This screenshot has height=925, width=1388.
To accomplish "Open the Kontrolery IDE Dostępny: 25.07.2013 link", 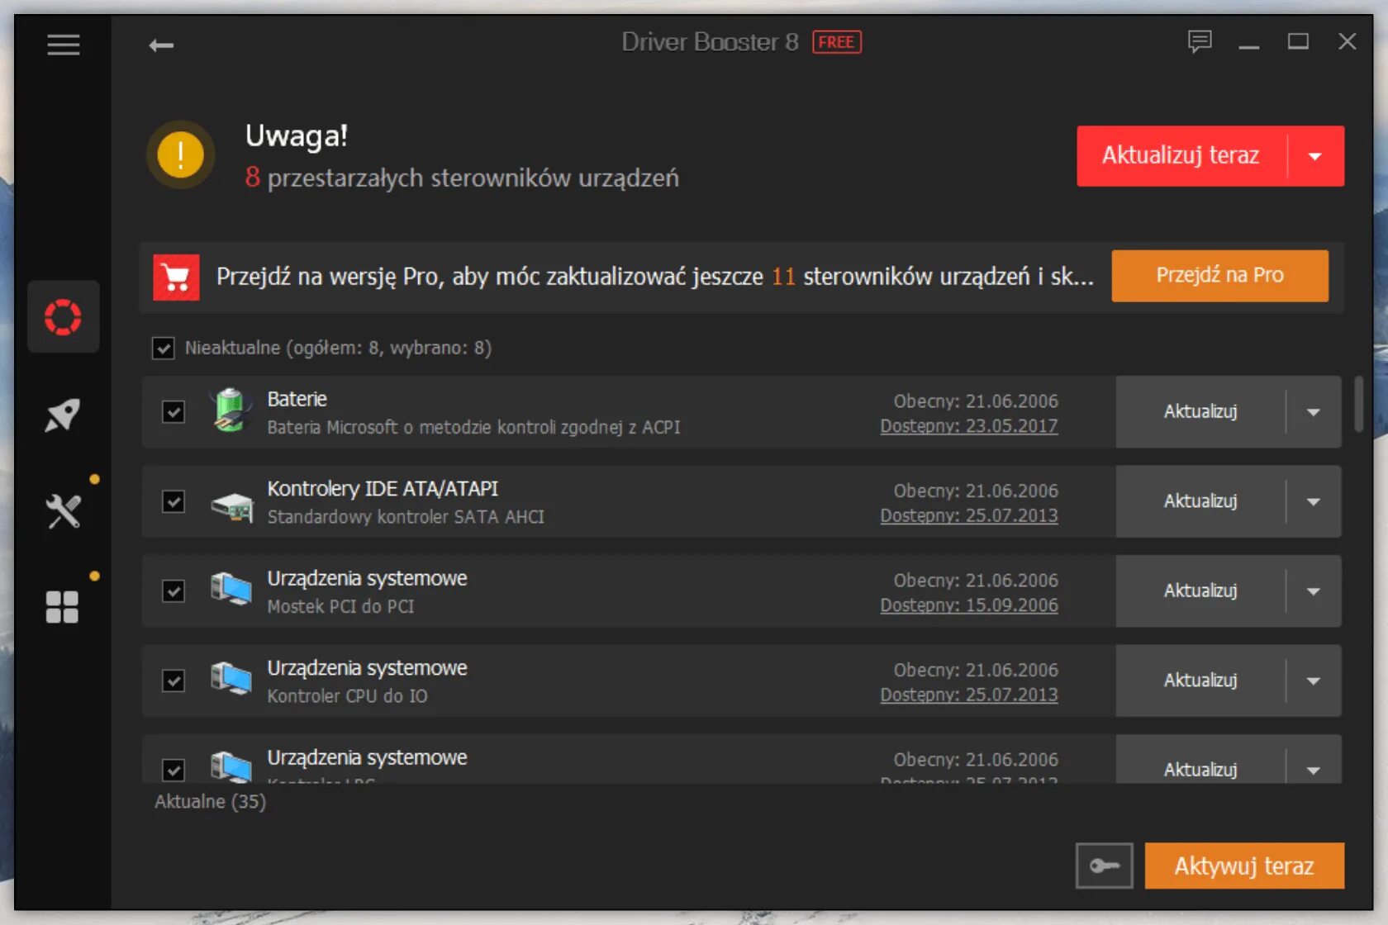I will pos(969,515).
